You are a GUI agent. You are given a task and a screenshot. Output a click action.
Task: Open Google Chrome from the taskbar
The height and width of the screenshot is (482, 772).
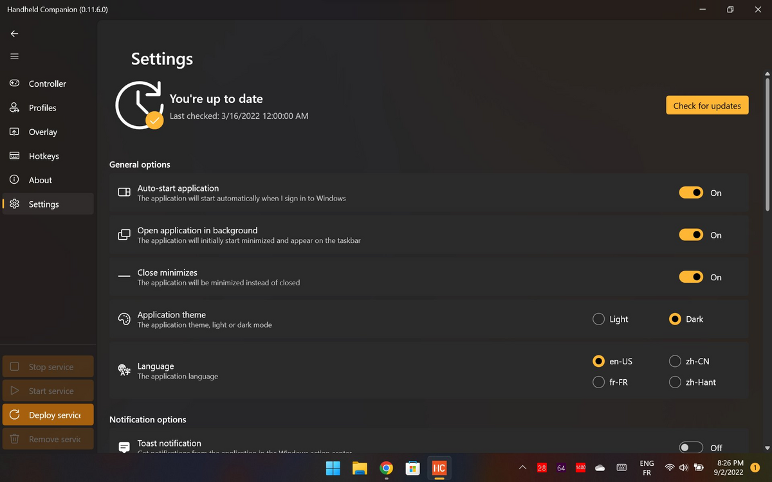pyautogui.click(x=386, y=468)
